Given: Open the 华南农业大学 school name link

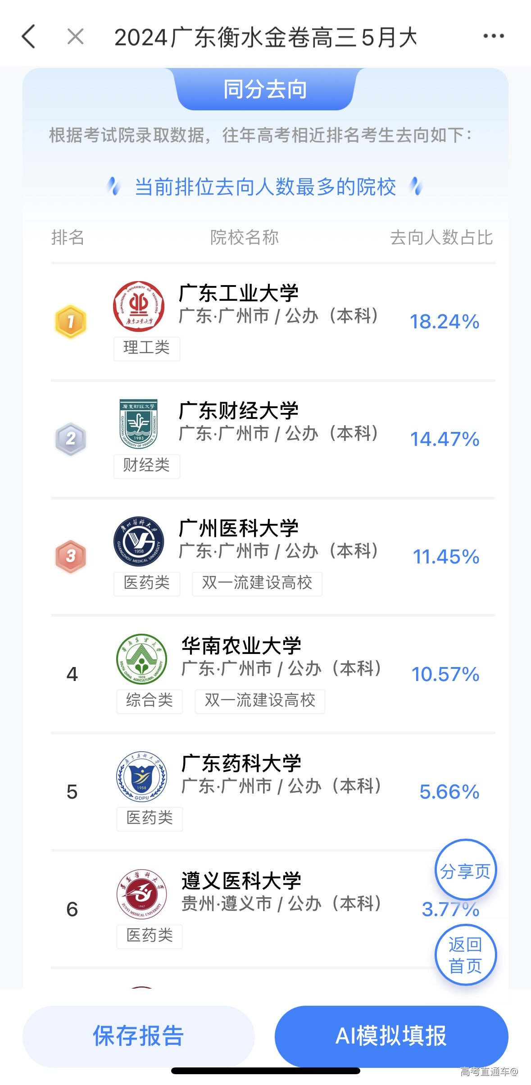Looking at the screenshot, I should (x=241, y=645).
